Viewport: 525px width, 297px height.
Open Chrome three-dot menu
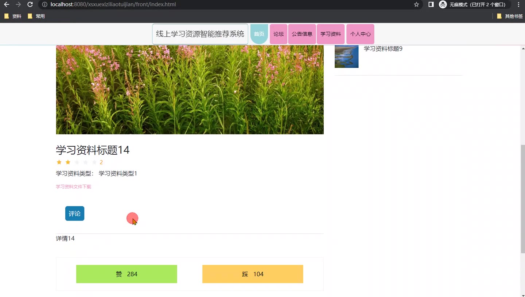[x=518, y=4]
